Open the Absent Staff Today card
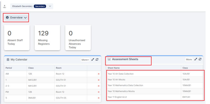The height and width of the screenshot is (104, 210). click(x=17, y=38)
